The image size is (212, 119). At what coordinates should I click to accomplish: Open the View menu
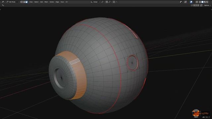pyautogui.click(x=31, y=2)
